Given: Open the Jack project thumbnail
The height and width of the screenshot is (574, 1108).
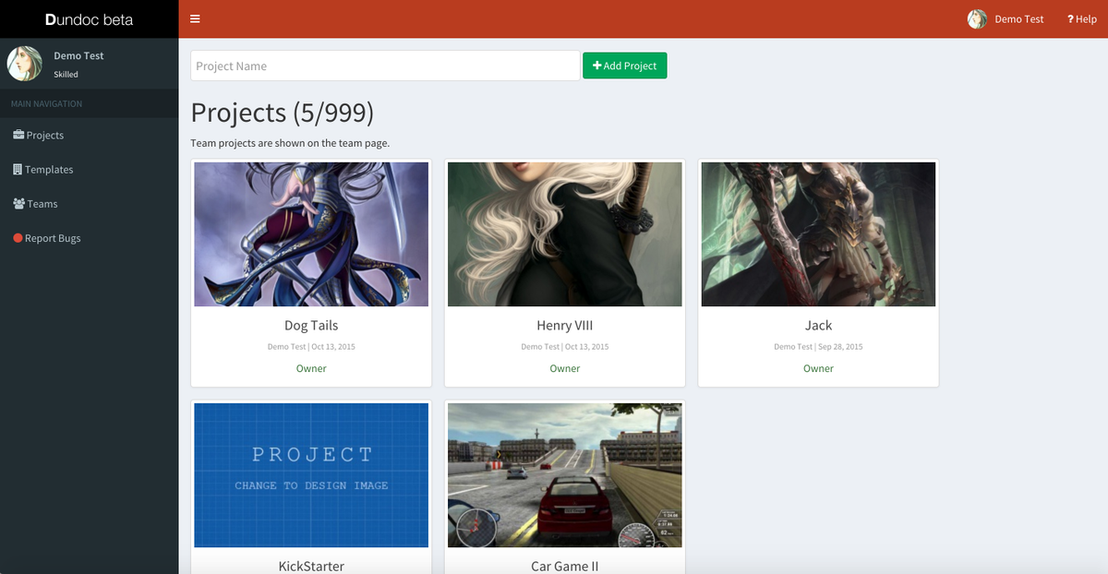Looking at the screenshot, I should pyautogui.click(x=818, y=234).
